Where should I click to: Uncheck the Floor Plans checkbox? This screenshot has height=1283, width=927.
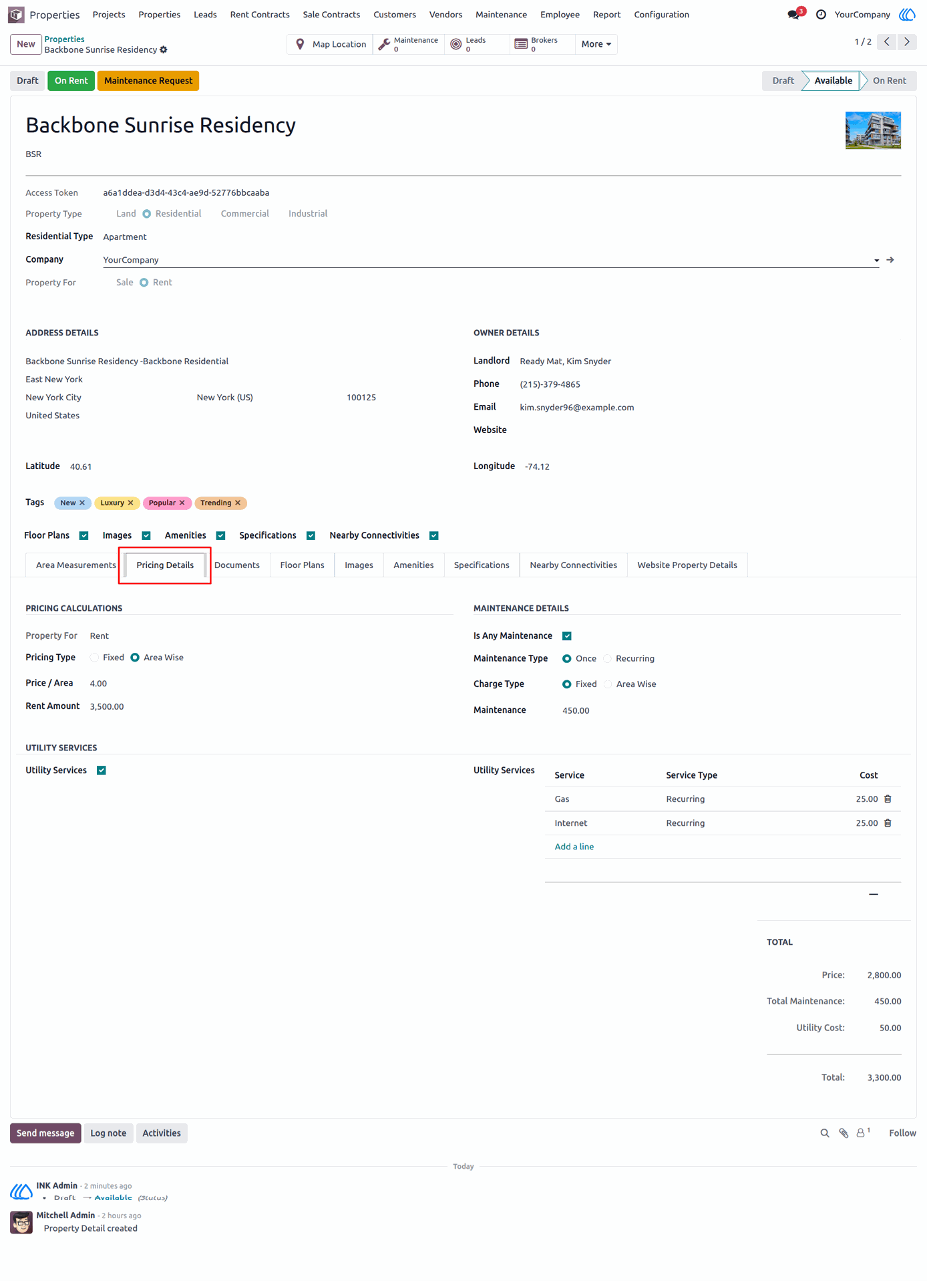point(84,536)
